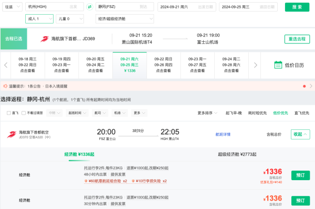Click the ¥60 flight delay insurance shield icon
The image size is (315, 209).
coord(86,181)
